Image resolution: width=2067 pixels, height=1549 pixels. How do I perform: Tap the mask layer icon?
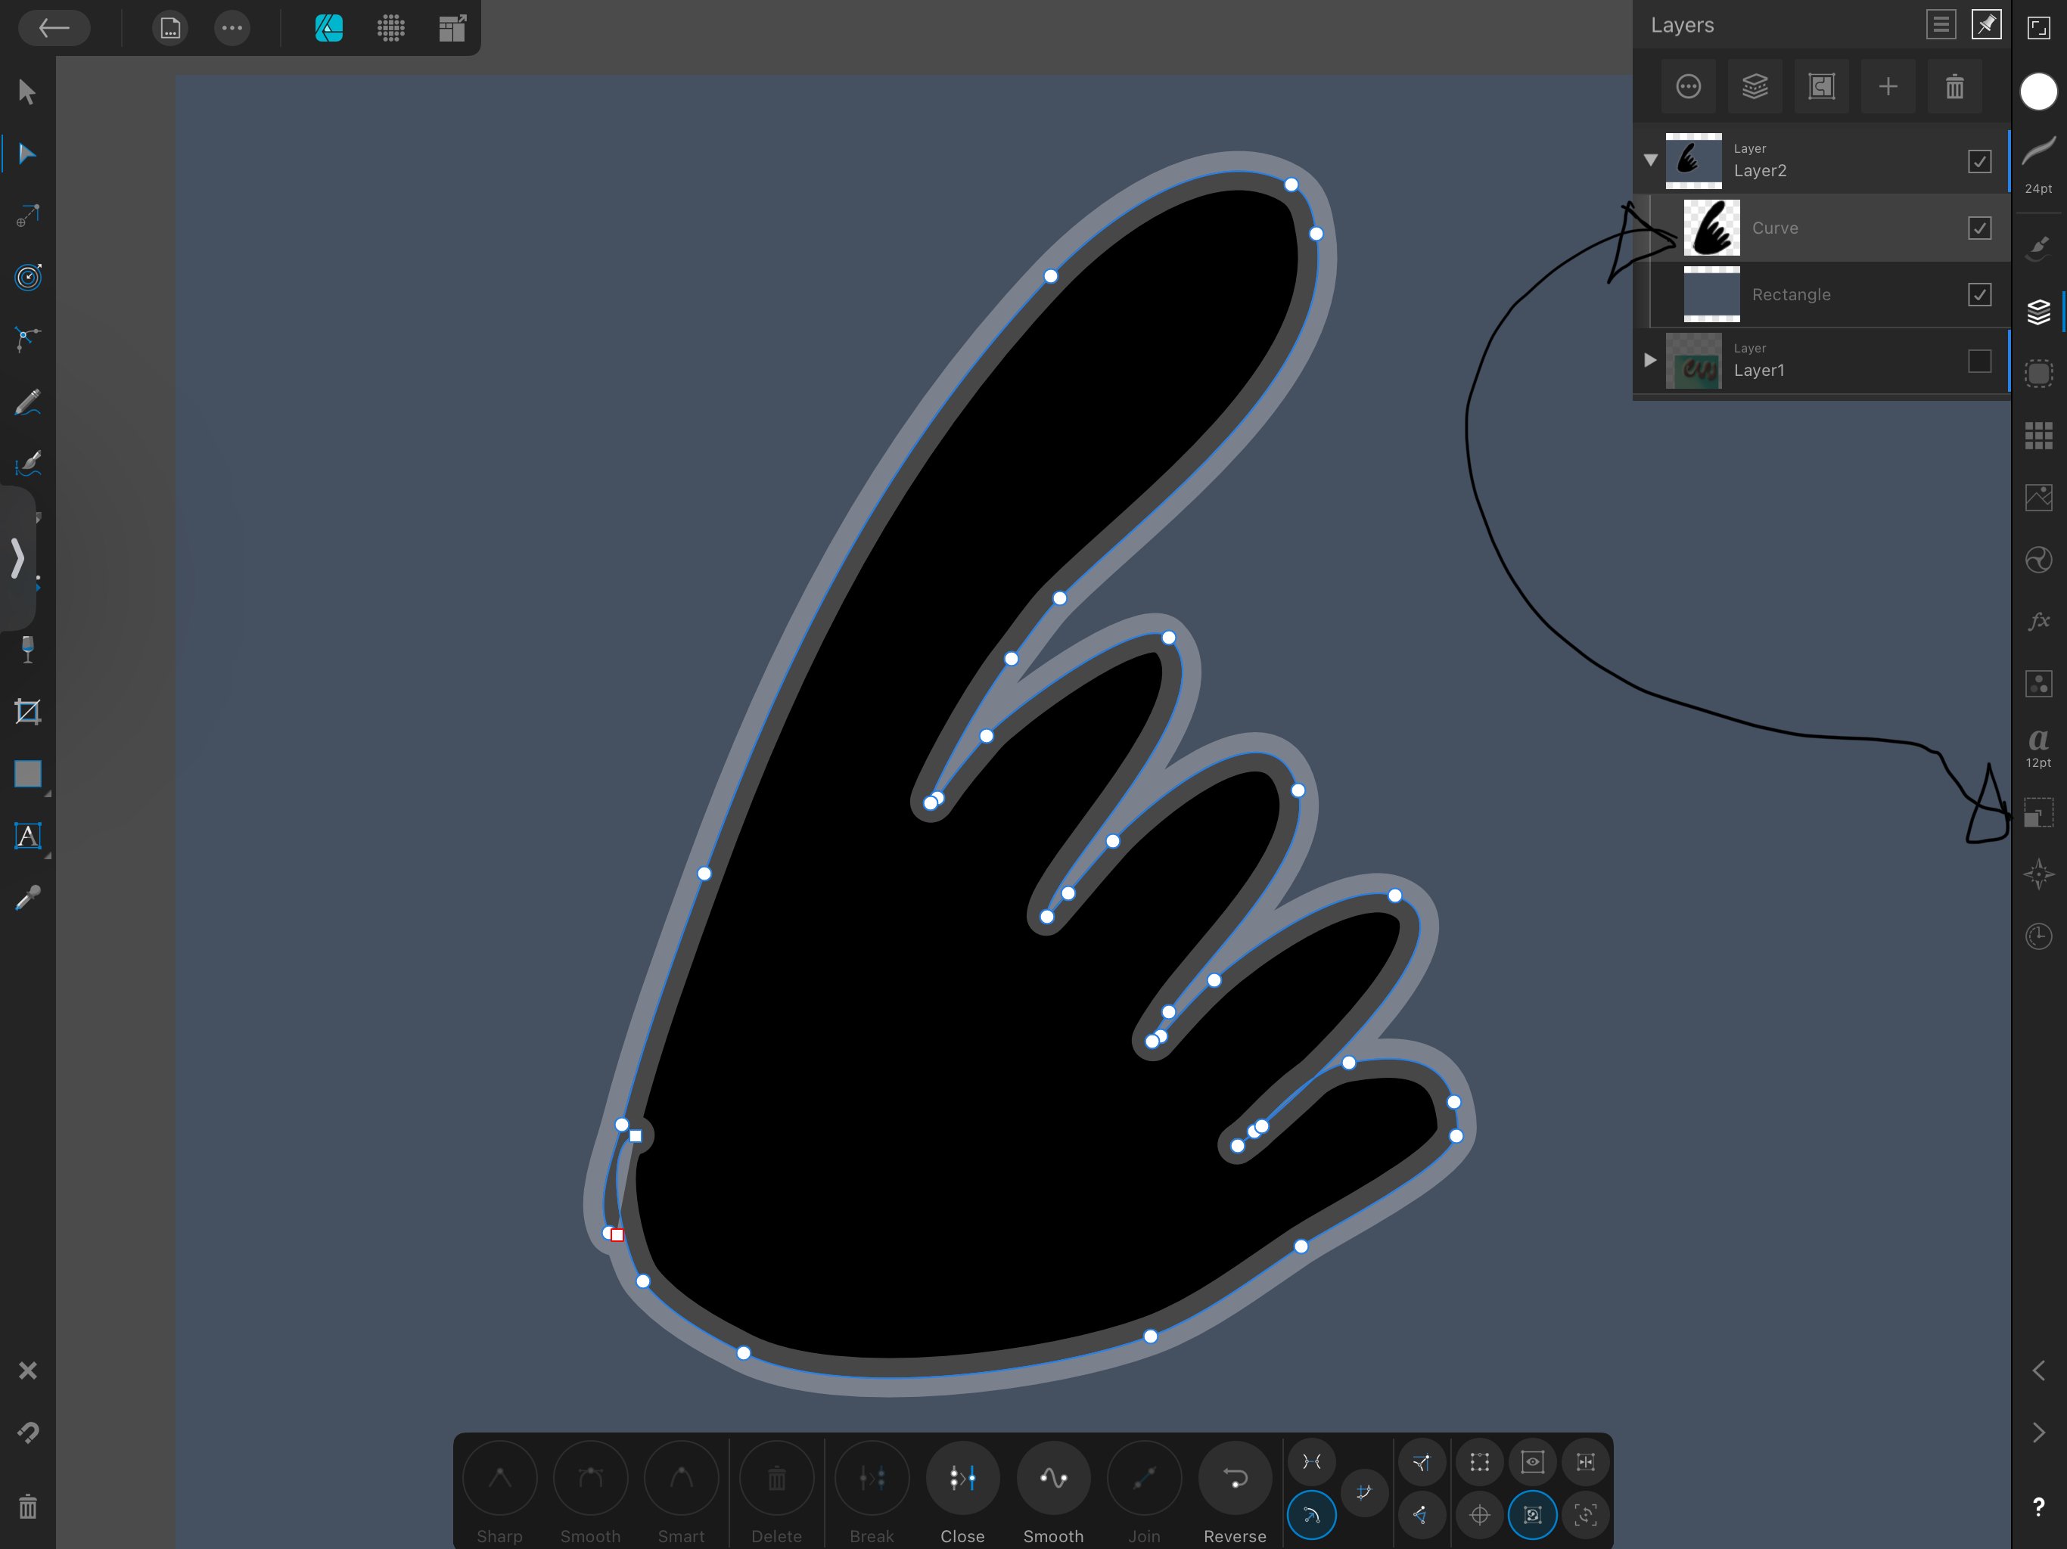(x=1821, y=87)
